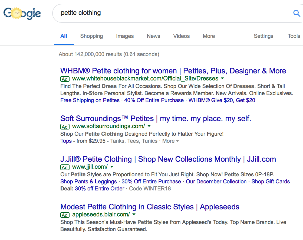This screenshot has height=240, width=303.
Task: Expand arrow next to appleseeds.blair.com URL
Action: click(134, 215)
